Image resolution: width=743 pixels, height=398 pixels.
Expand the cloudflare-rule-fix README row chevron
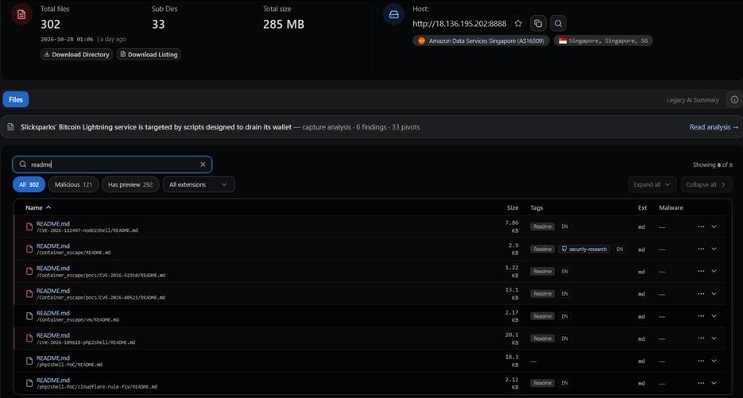pyautogui.click(x=714, y=383)
